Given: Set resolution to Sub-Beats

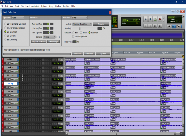Looking at the screenshot, I should (x=89, y=33).
